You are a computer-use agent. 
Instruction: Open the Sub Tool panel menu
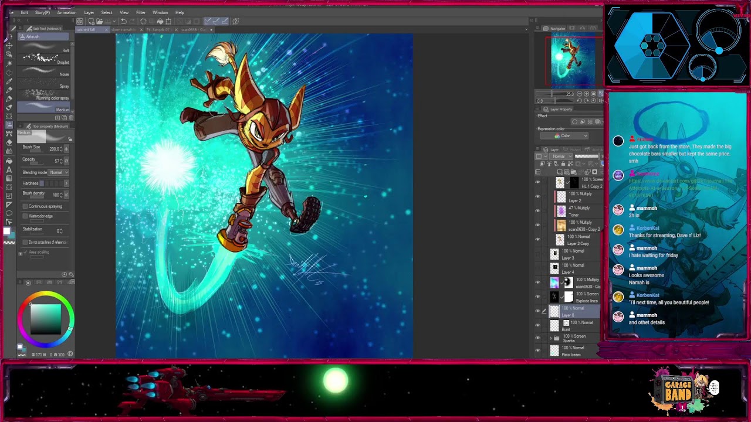click(21, 28)
